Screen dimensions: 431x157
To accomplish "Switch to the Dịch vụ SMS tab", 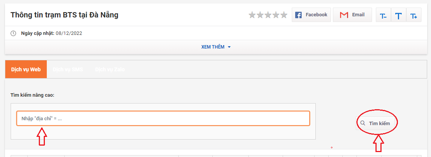I will tap(68, 70).
